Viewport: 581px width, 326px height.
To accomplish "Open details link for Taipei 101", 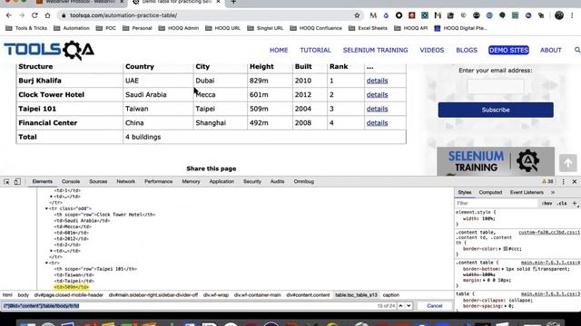I will pyautogui.click(x=378, y=109).
